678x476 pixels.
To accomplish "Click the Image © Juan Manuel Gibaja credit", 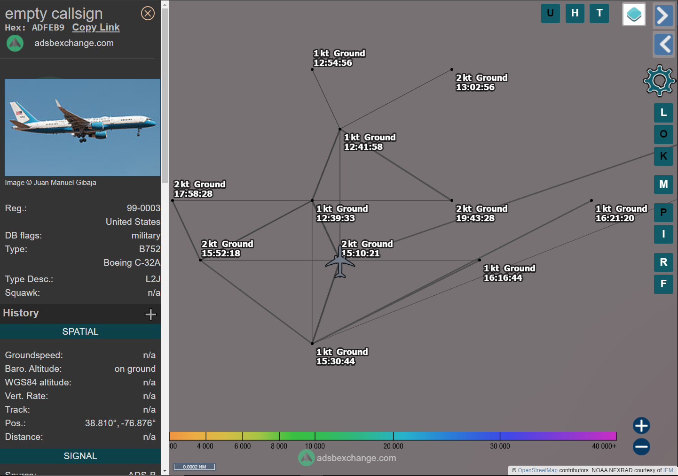I will click(x=50, y=183).
